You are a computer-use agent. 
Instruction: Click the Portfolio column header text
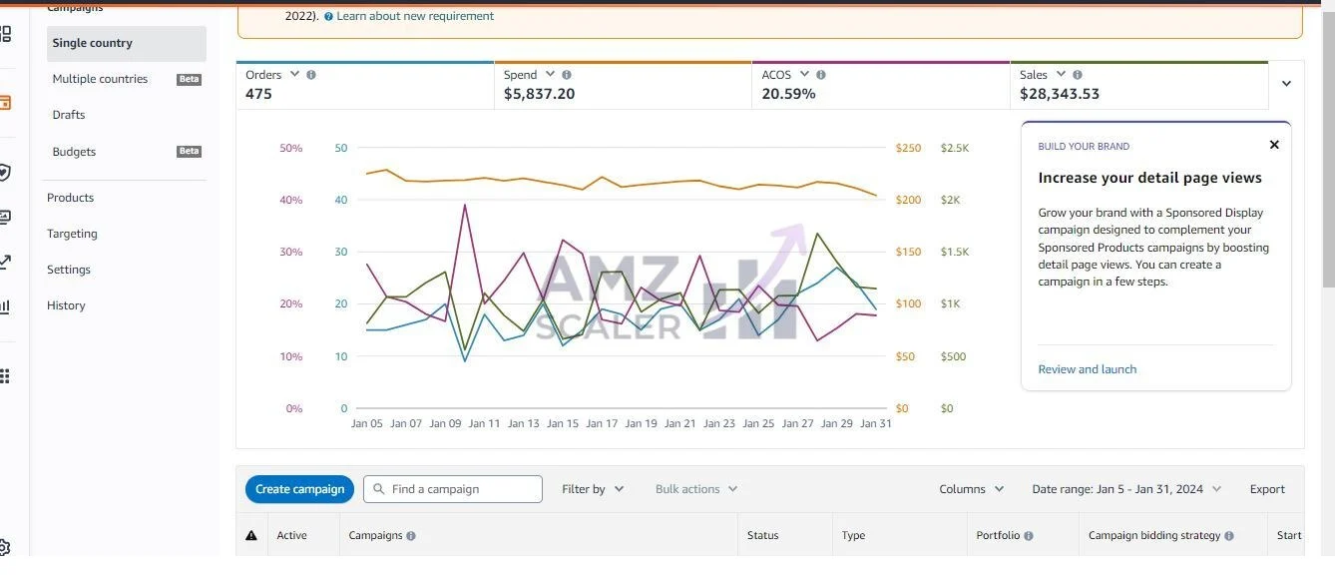(998, 536)
